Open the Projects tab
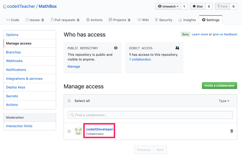The height and width of the screenshot is (156, 242). (x=120, y=20)
